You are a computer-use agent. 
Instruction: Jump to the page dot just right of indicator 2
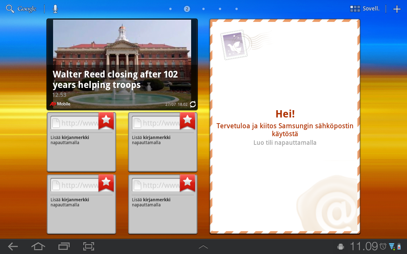tap(203, 9)
